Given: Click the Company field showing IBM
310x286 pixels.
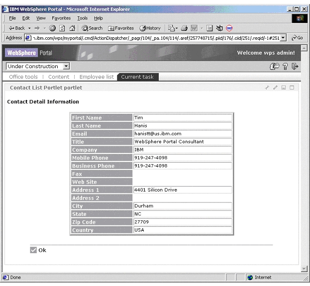Looking at the screenshot, I should pyautogui.click(x=183, y=150).
